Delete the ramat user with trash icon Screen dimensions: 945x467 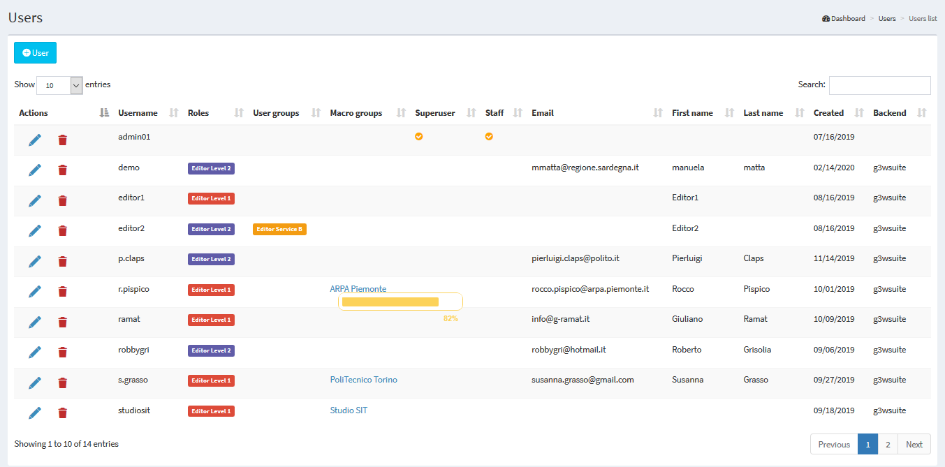[x=63, y=323]
